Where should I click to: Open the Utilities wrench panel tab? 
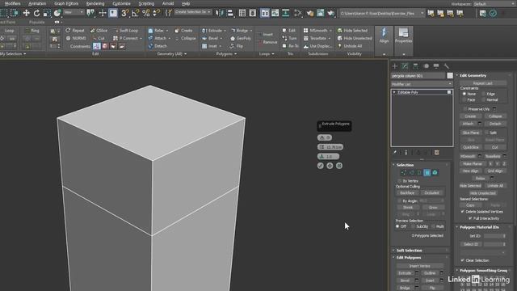[447, 66]
